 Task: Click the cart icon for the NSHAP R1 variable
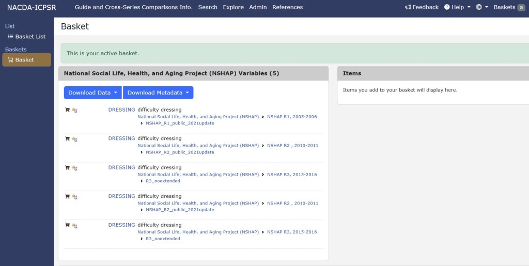pyautogui.click(x=67, y=110)
